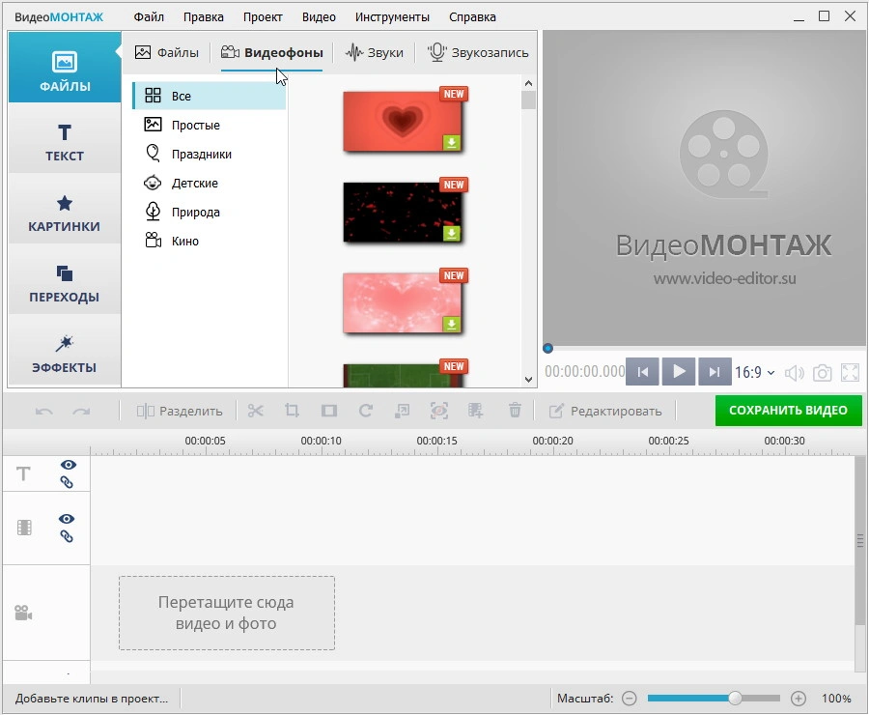
Task: Toggle overlay track link icon
Action: [67, 536]
